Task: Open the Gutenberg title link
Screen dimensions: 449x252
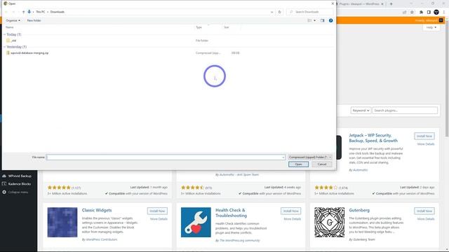Action: point(359,210)
